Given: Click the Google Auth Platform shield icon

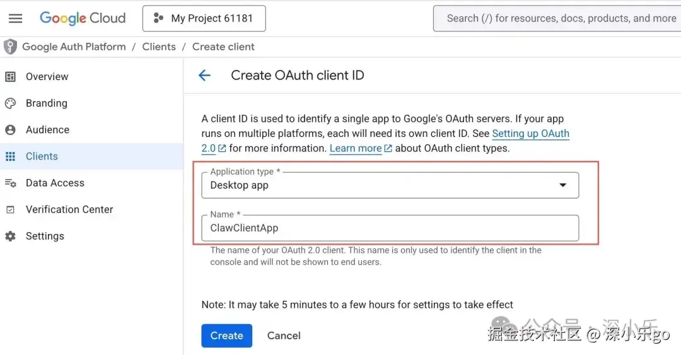Looking at the screenshot, I should pyautogui.click(x=10, y=47).
